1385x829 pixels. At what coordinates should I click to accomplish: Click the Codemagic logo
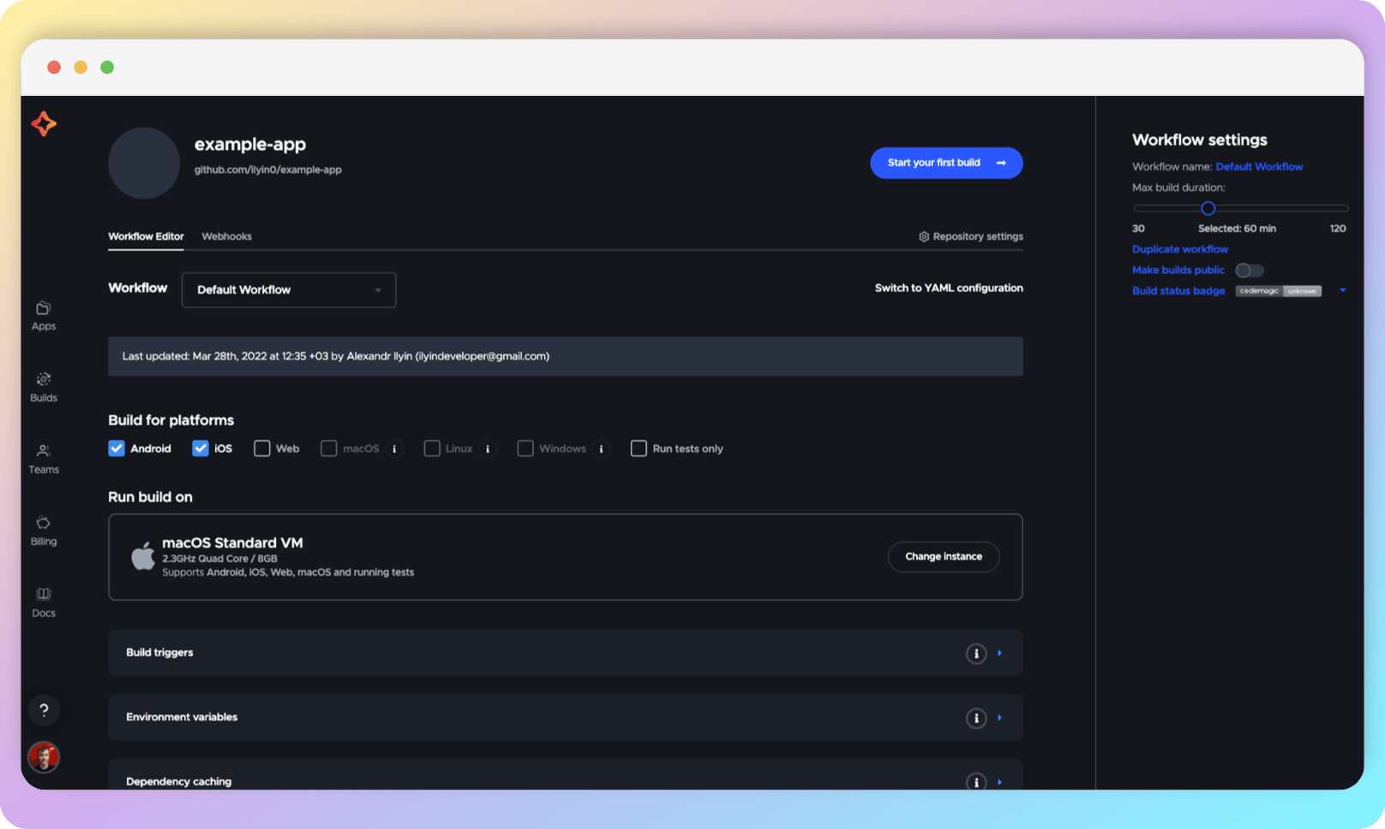[x=43, y=123]
